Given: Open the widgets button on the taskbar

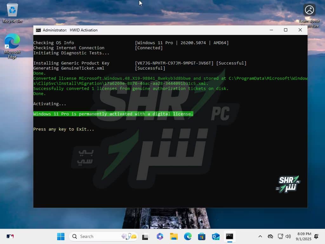Looking at the screenshot, I should pos(10,236).
